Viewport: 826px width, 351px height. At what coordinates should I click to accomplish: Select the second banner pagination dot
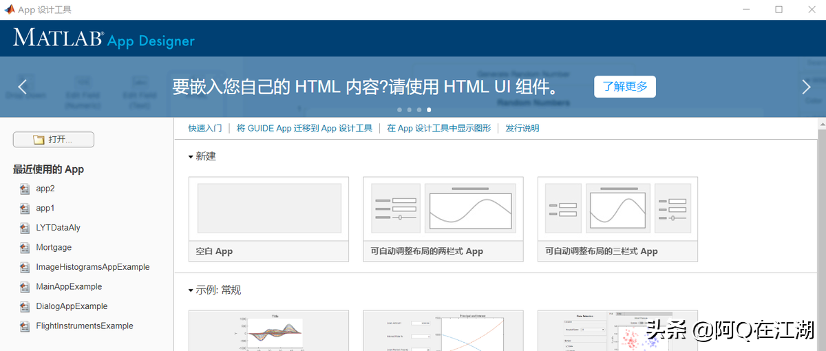tap(409, 109)
